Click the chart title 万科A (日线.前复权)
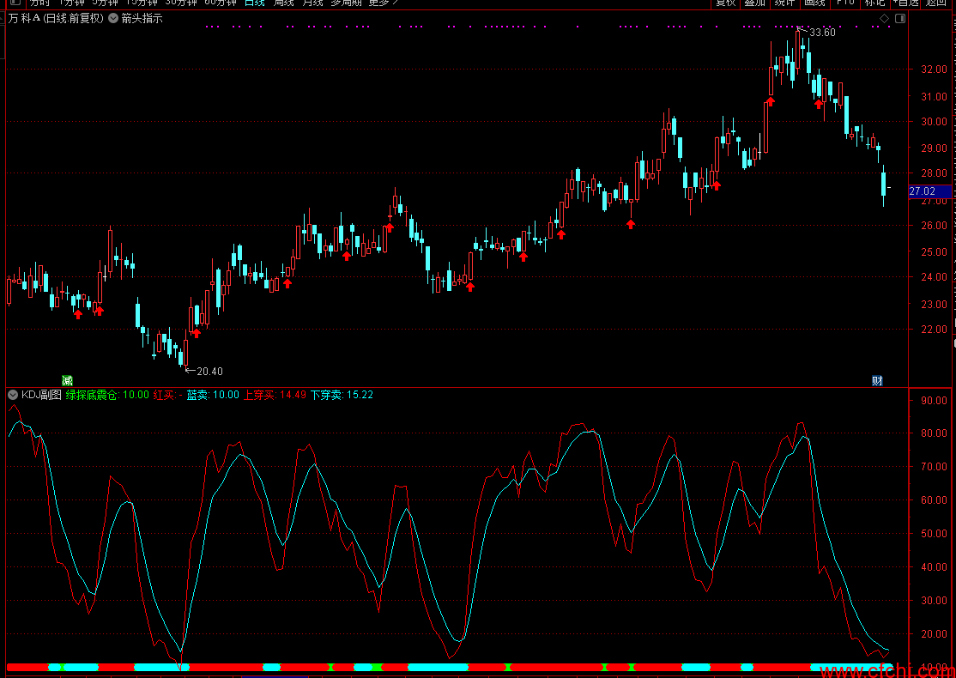The height and width of the screenshot is (678, 956). click(56, 18)
